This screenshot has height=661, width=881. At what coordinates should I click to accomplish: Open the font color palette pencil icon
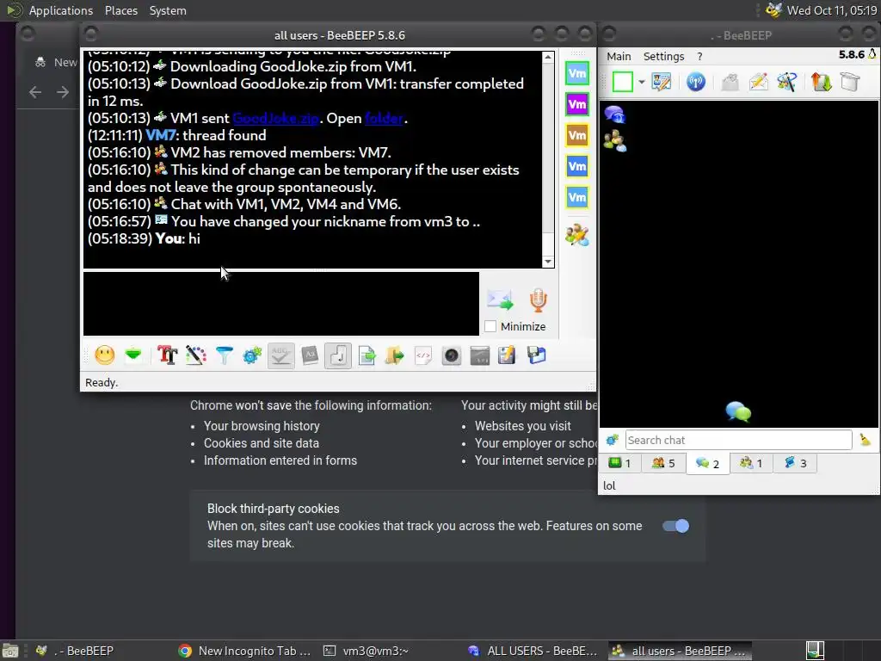(196, 355)
